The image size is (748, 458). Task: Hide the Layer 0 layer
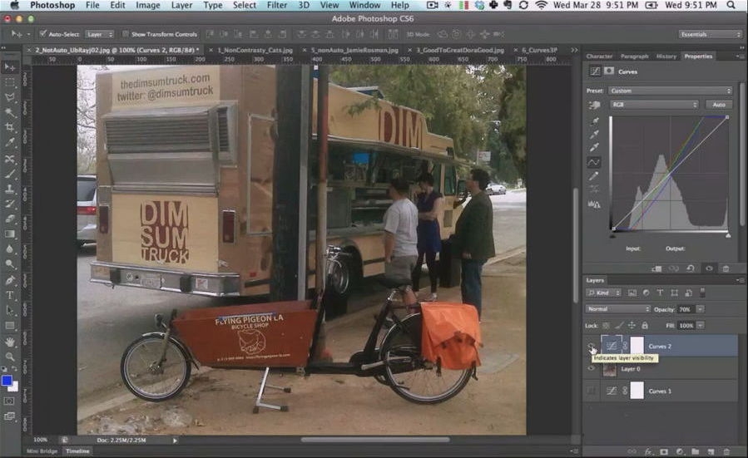591,368
